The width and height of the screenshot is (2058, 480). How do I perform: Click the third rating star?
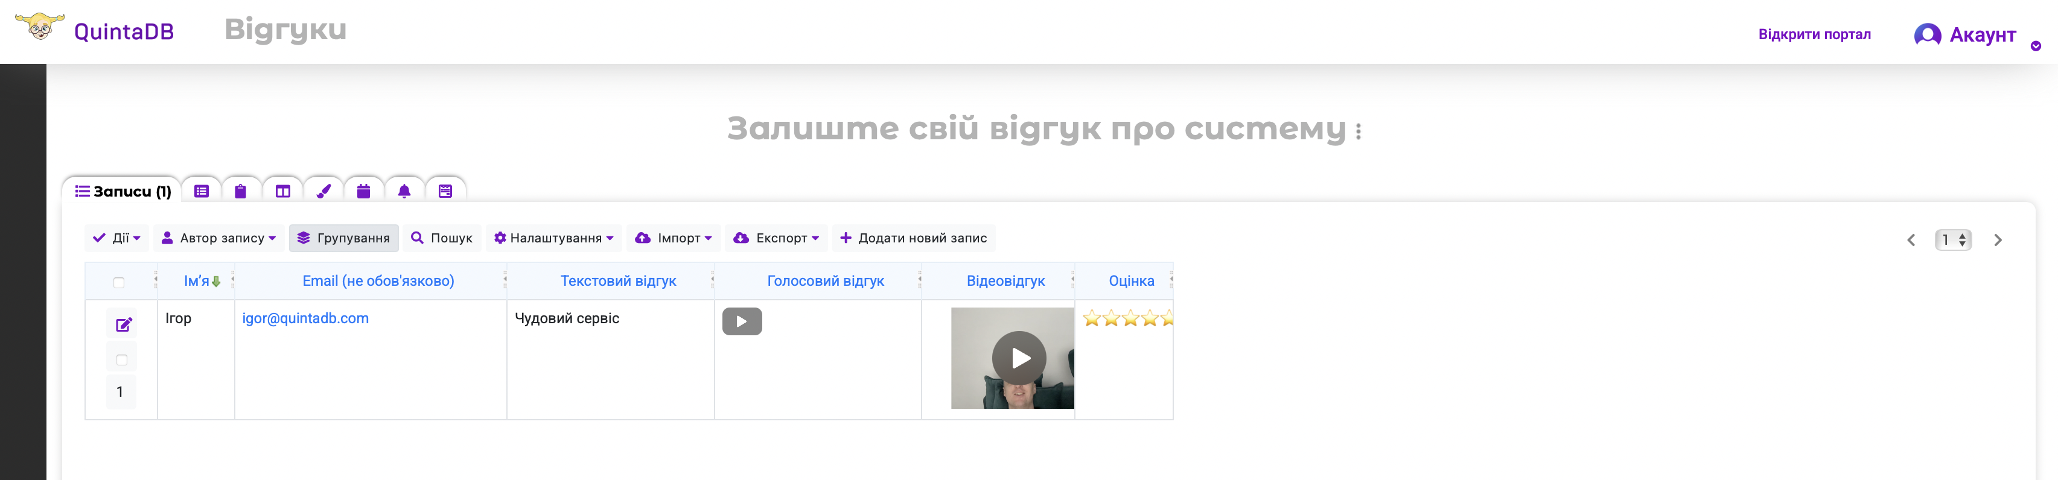coord(1130,318)
